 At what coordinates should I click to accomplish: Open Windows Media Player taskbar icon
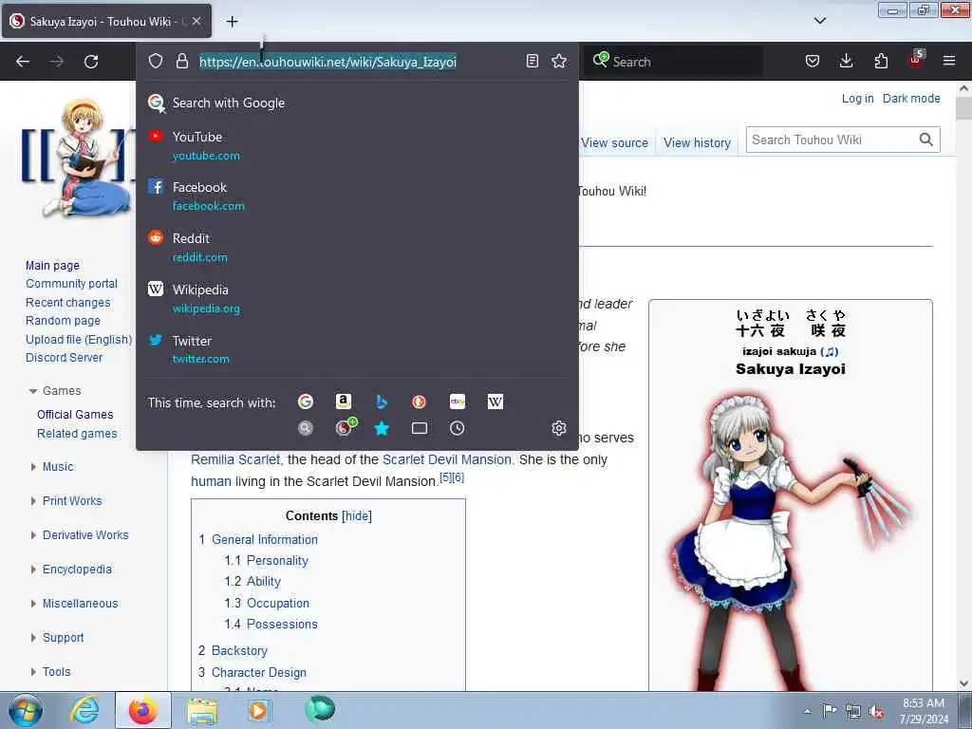pyautogui.click(x=258, y=711)
